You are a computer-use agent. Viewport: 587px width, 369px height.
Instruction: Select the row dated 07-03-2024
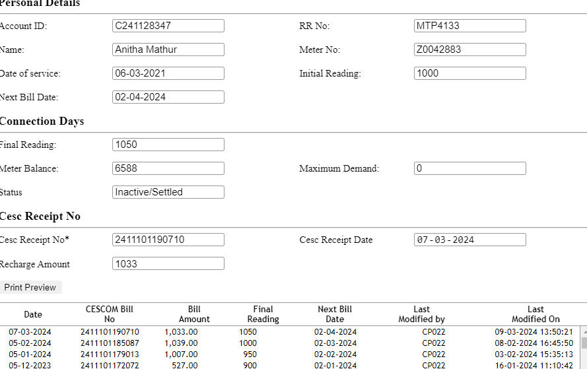coord(290,332)
